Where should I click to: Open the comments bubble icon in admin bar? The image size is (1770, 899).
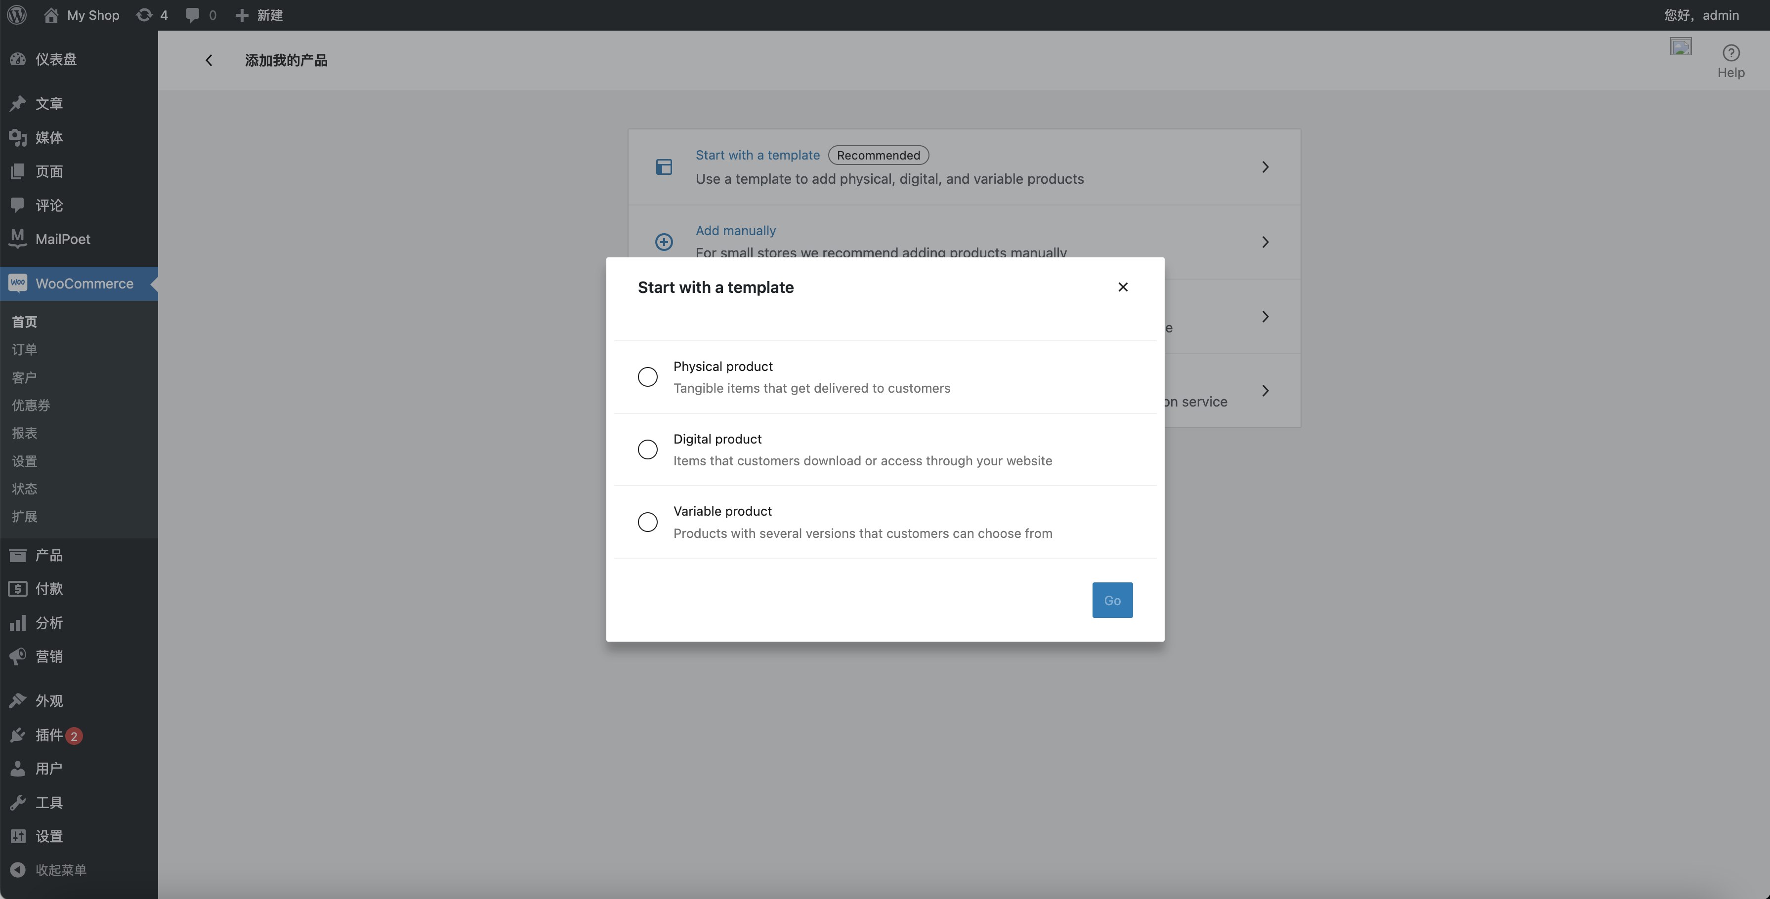193,15
